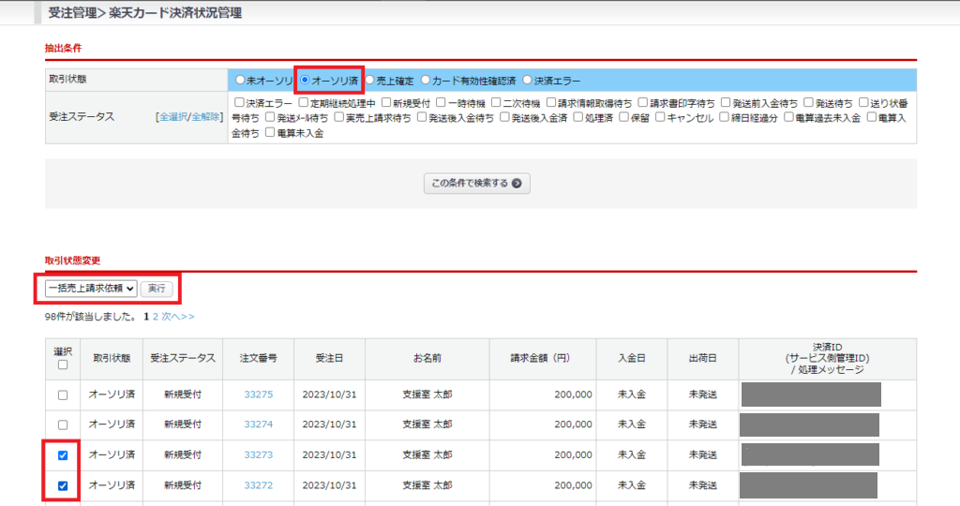Go to page 2 of results
Viewport: 960px width, 506px height.
coord(156,317)
